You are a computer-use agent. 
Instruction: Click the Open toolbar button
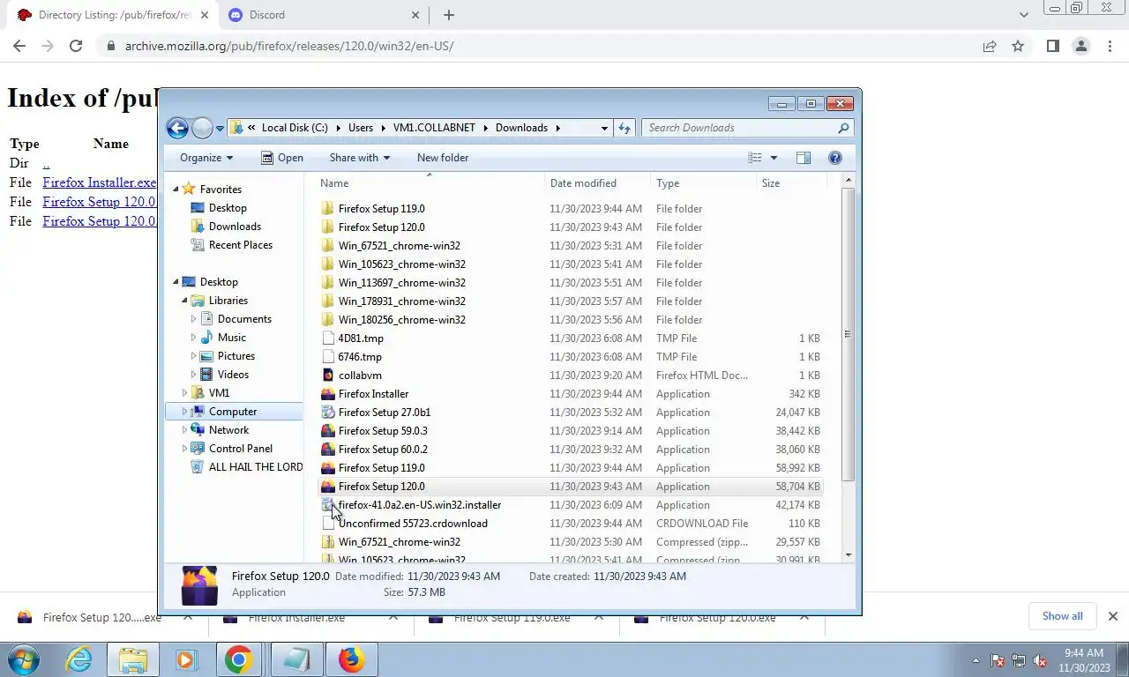282,158
